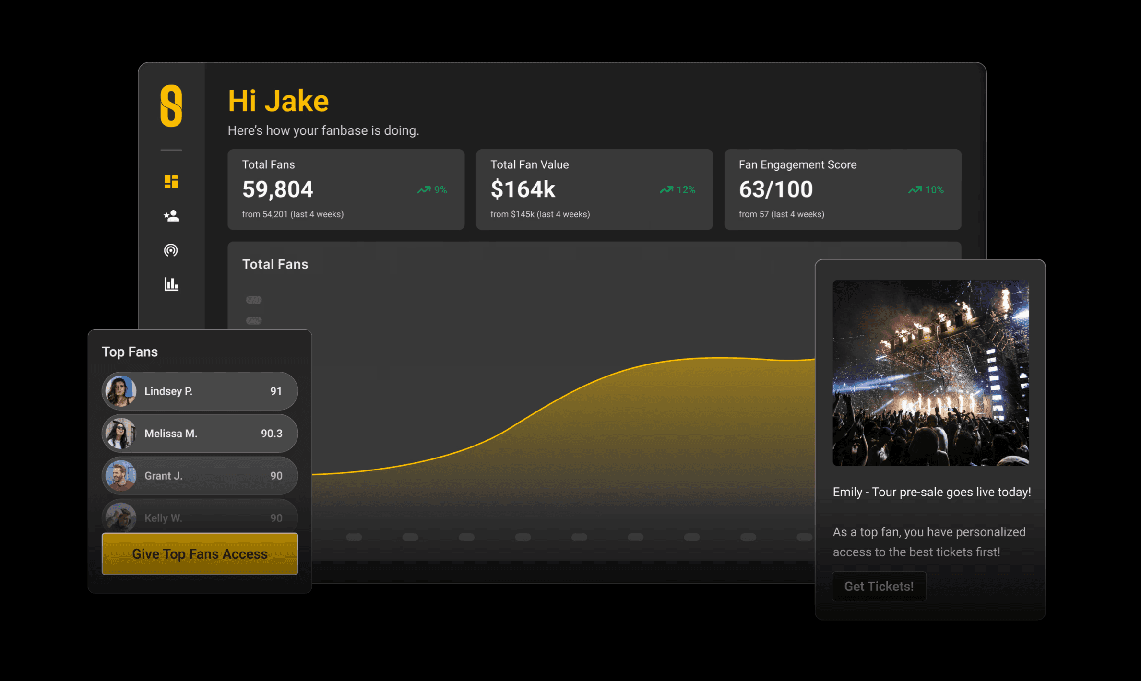
Task: Click the 9% trend arrow on Total Fans
Action: (x=424, y=190)
